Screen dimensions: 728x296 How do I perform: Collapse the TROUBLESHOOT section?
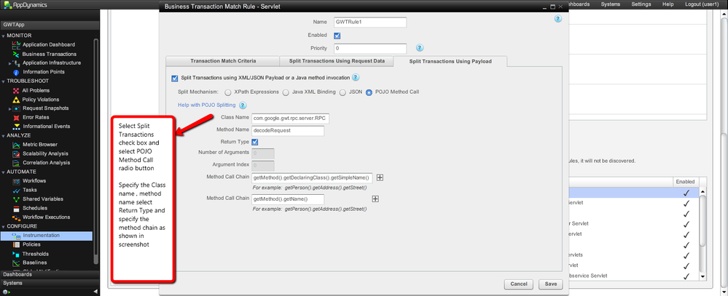(x=4, y=81)
